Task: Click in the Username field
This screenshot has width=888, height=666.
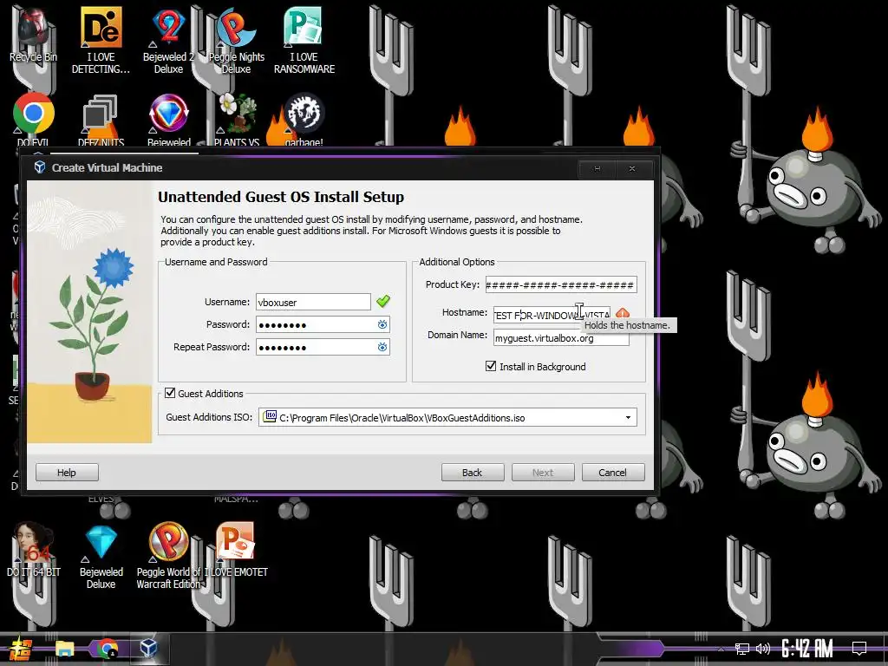Action: [313, 302]
